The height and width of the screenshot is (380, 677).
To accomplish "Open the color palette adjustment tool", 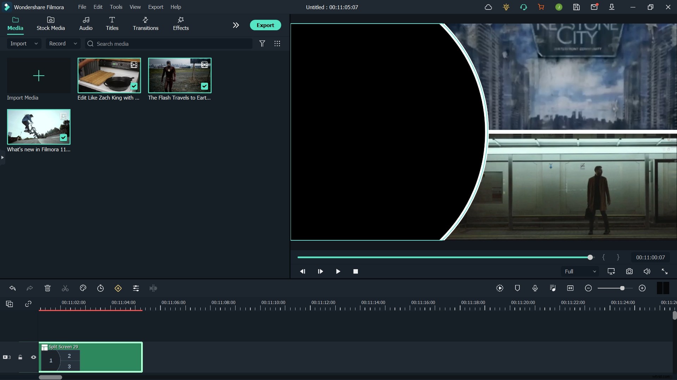I will pyautogui.click(x=83, y=288).
